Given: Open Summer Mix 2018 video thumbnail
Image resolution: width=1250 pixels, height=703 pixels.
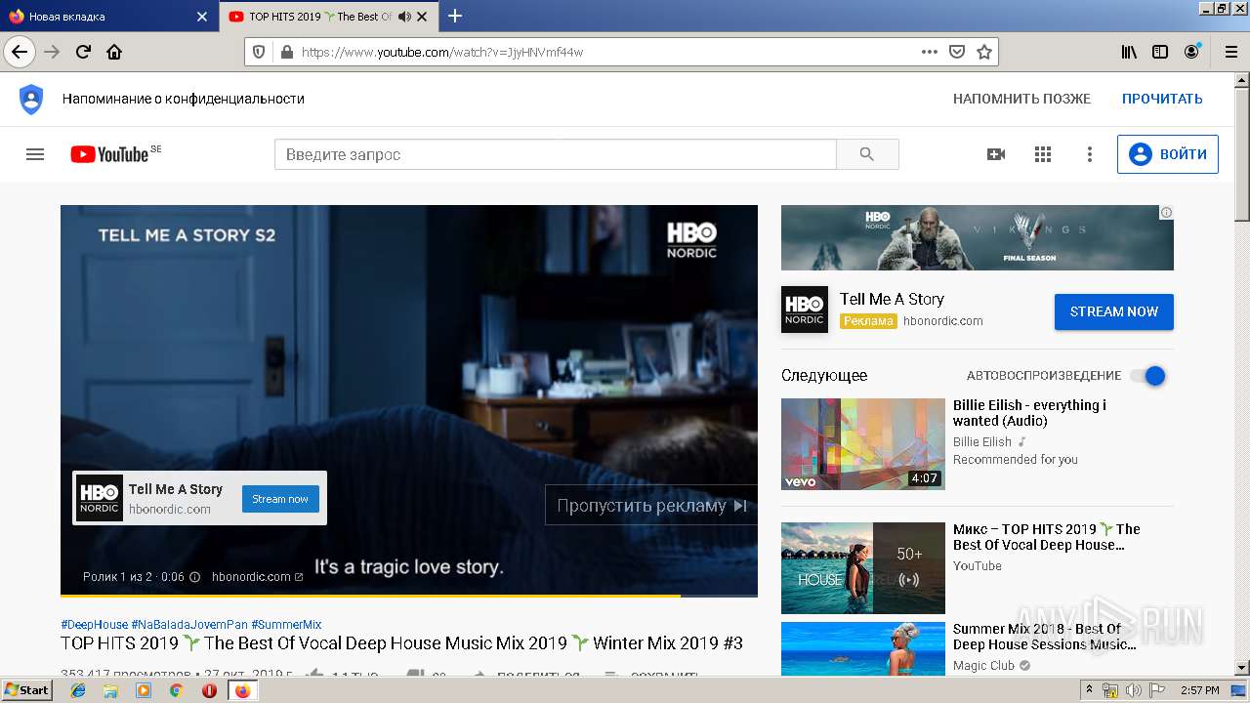Looking at the screenshot, I should pyautogui.click(x=863, y=648).
